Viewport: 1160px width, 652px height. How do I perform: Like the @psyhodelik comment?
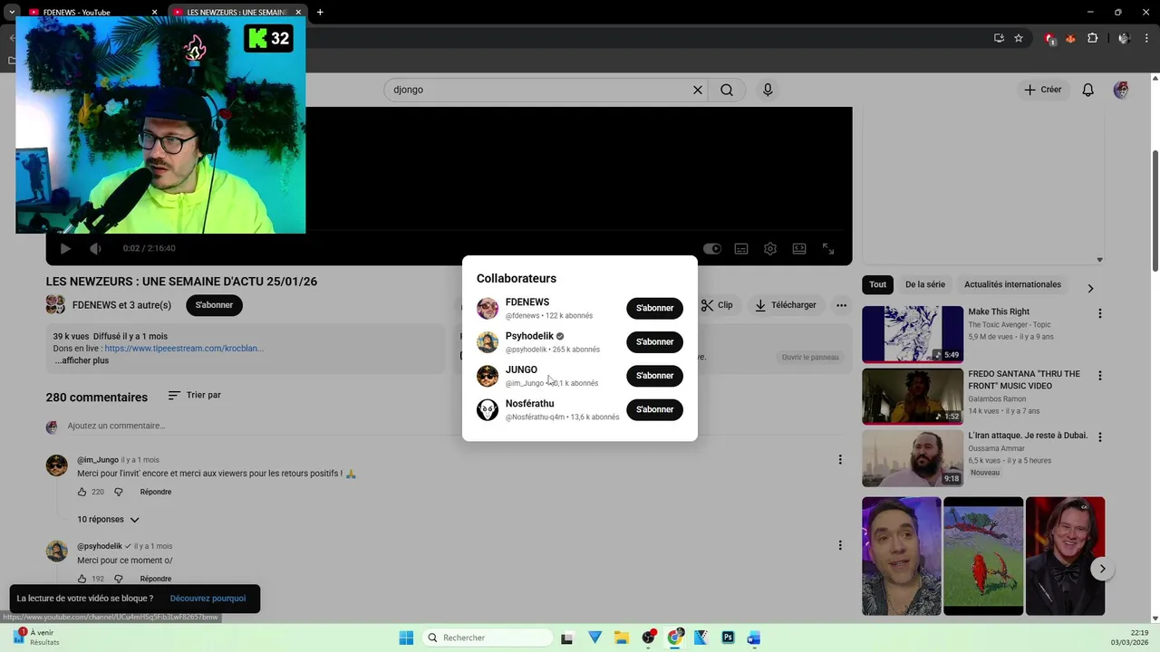point(82,579)
